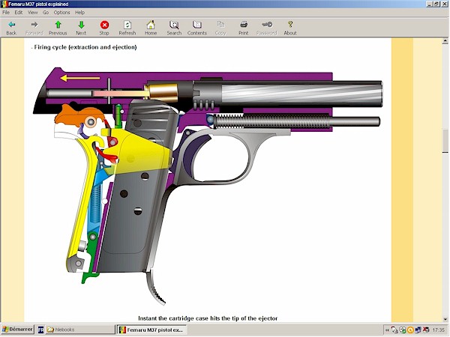Switch to hlebooks taskbar window
This screenshot has height=337, width=450.
point(80,330)
